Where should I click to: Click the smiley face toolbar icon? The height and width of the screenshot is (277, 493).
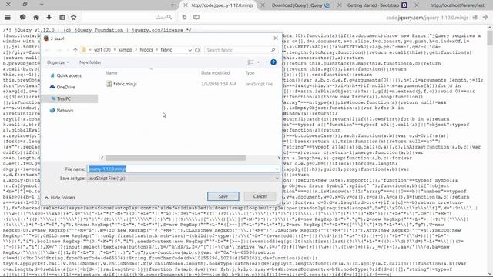click(x=22, y=17)
